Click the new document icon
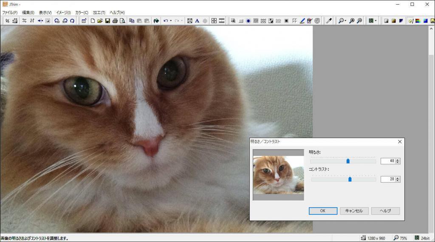 tap(93, 21)
